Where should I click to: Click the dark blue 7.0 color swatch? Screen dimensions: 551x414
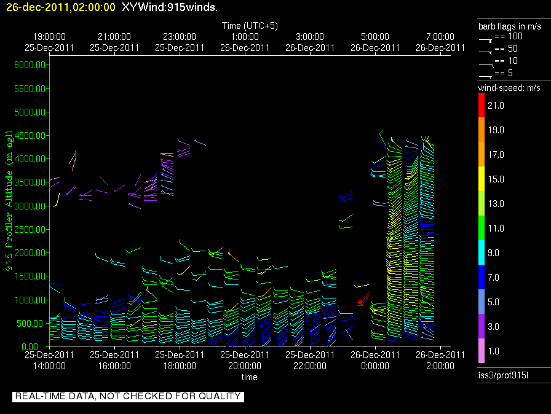(x=482, y=277)
